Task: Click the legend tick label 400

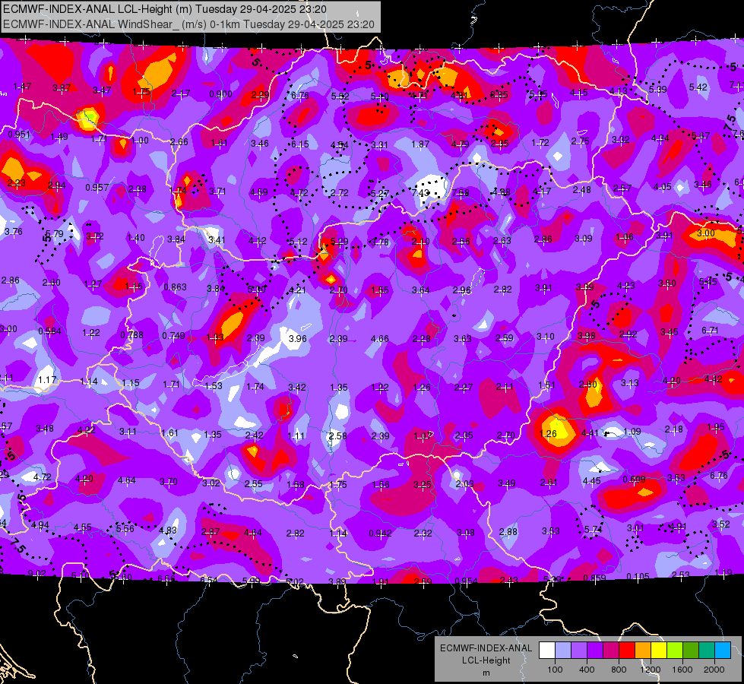Action: coord(587,670)
